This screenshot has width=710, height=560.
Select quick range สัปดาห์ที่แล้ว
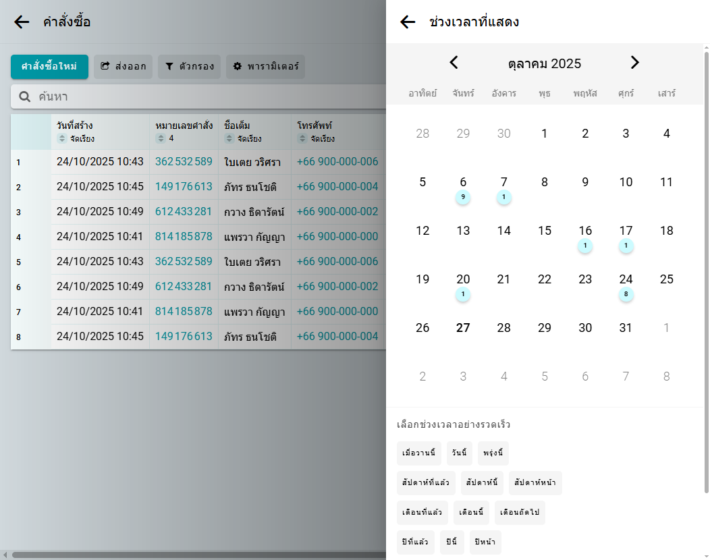[x=426, y=483]
